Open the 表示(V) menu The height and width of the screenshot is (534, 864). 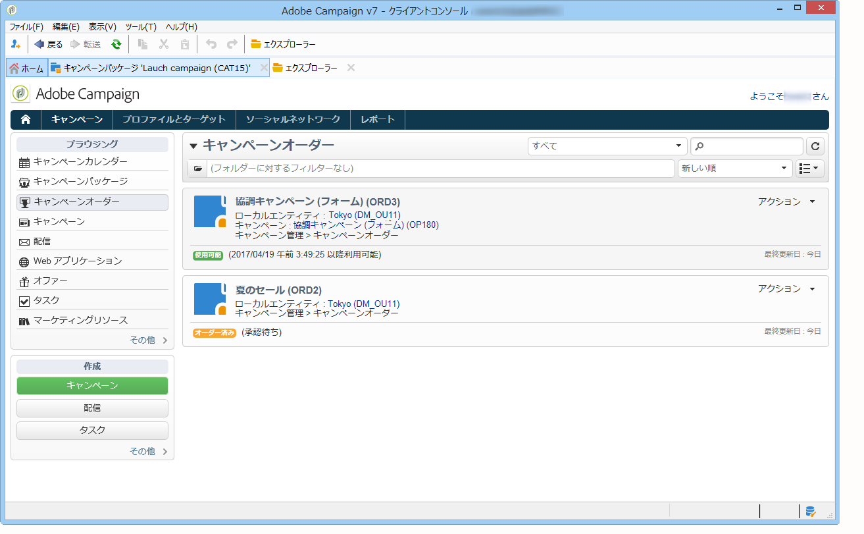(x=103, y=27)
